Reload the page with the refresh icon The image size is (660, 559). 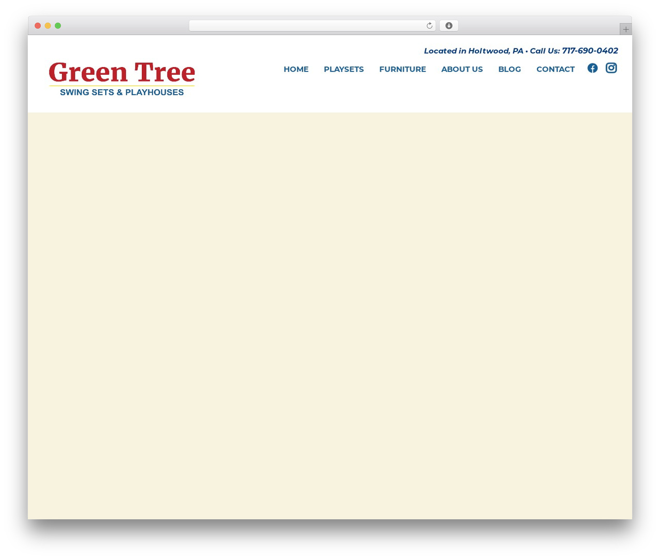coord(429,26)
